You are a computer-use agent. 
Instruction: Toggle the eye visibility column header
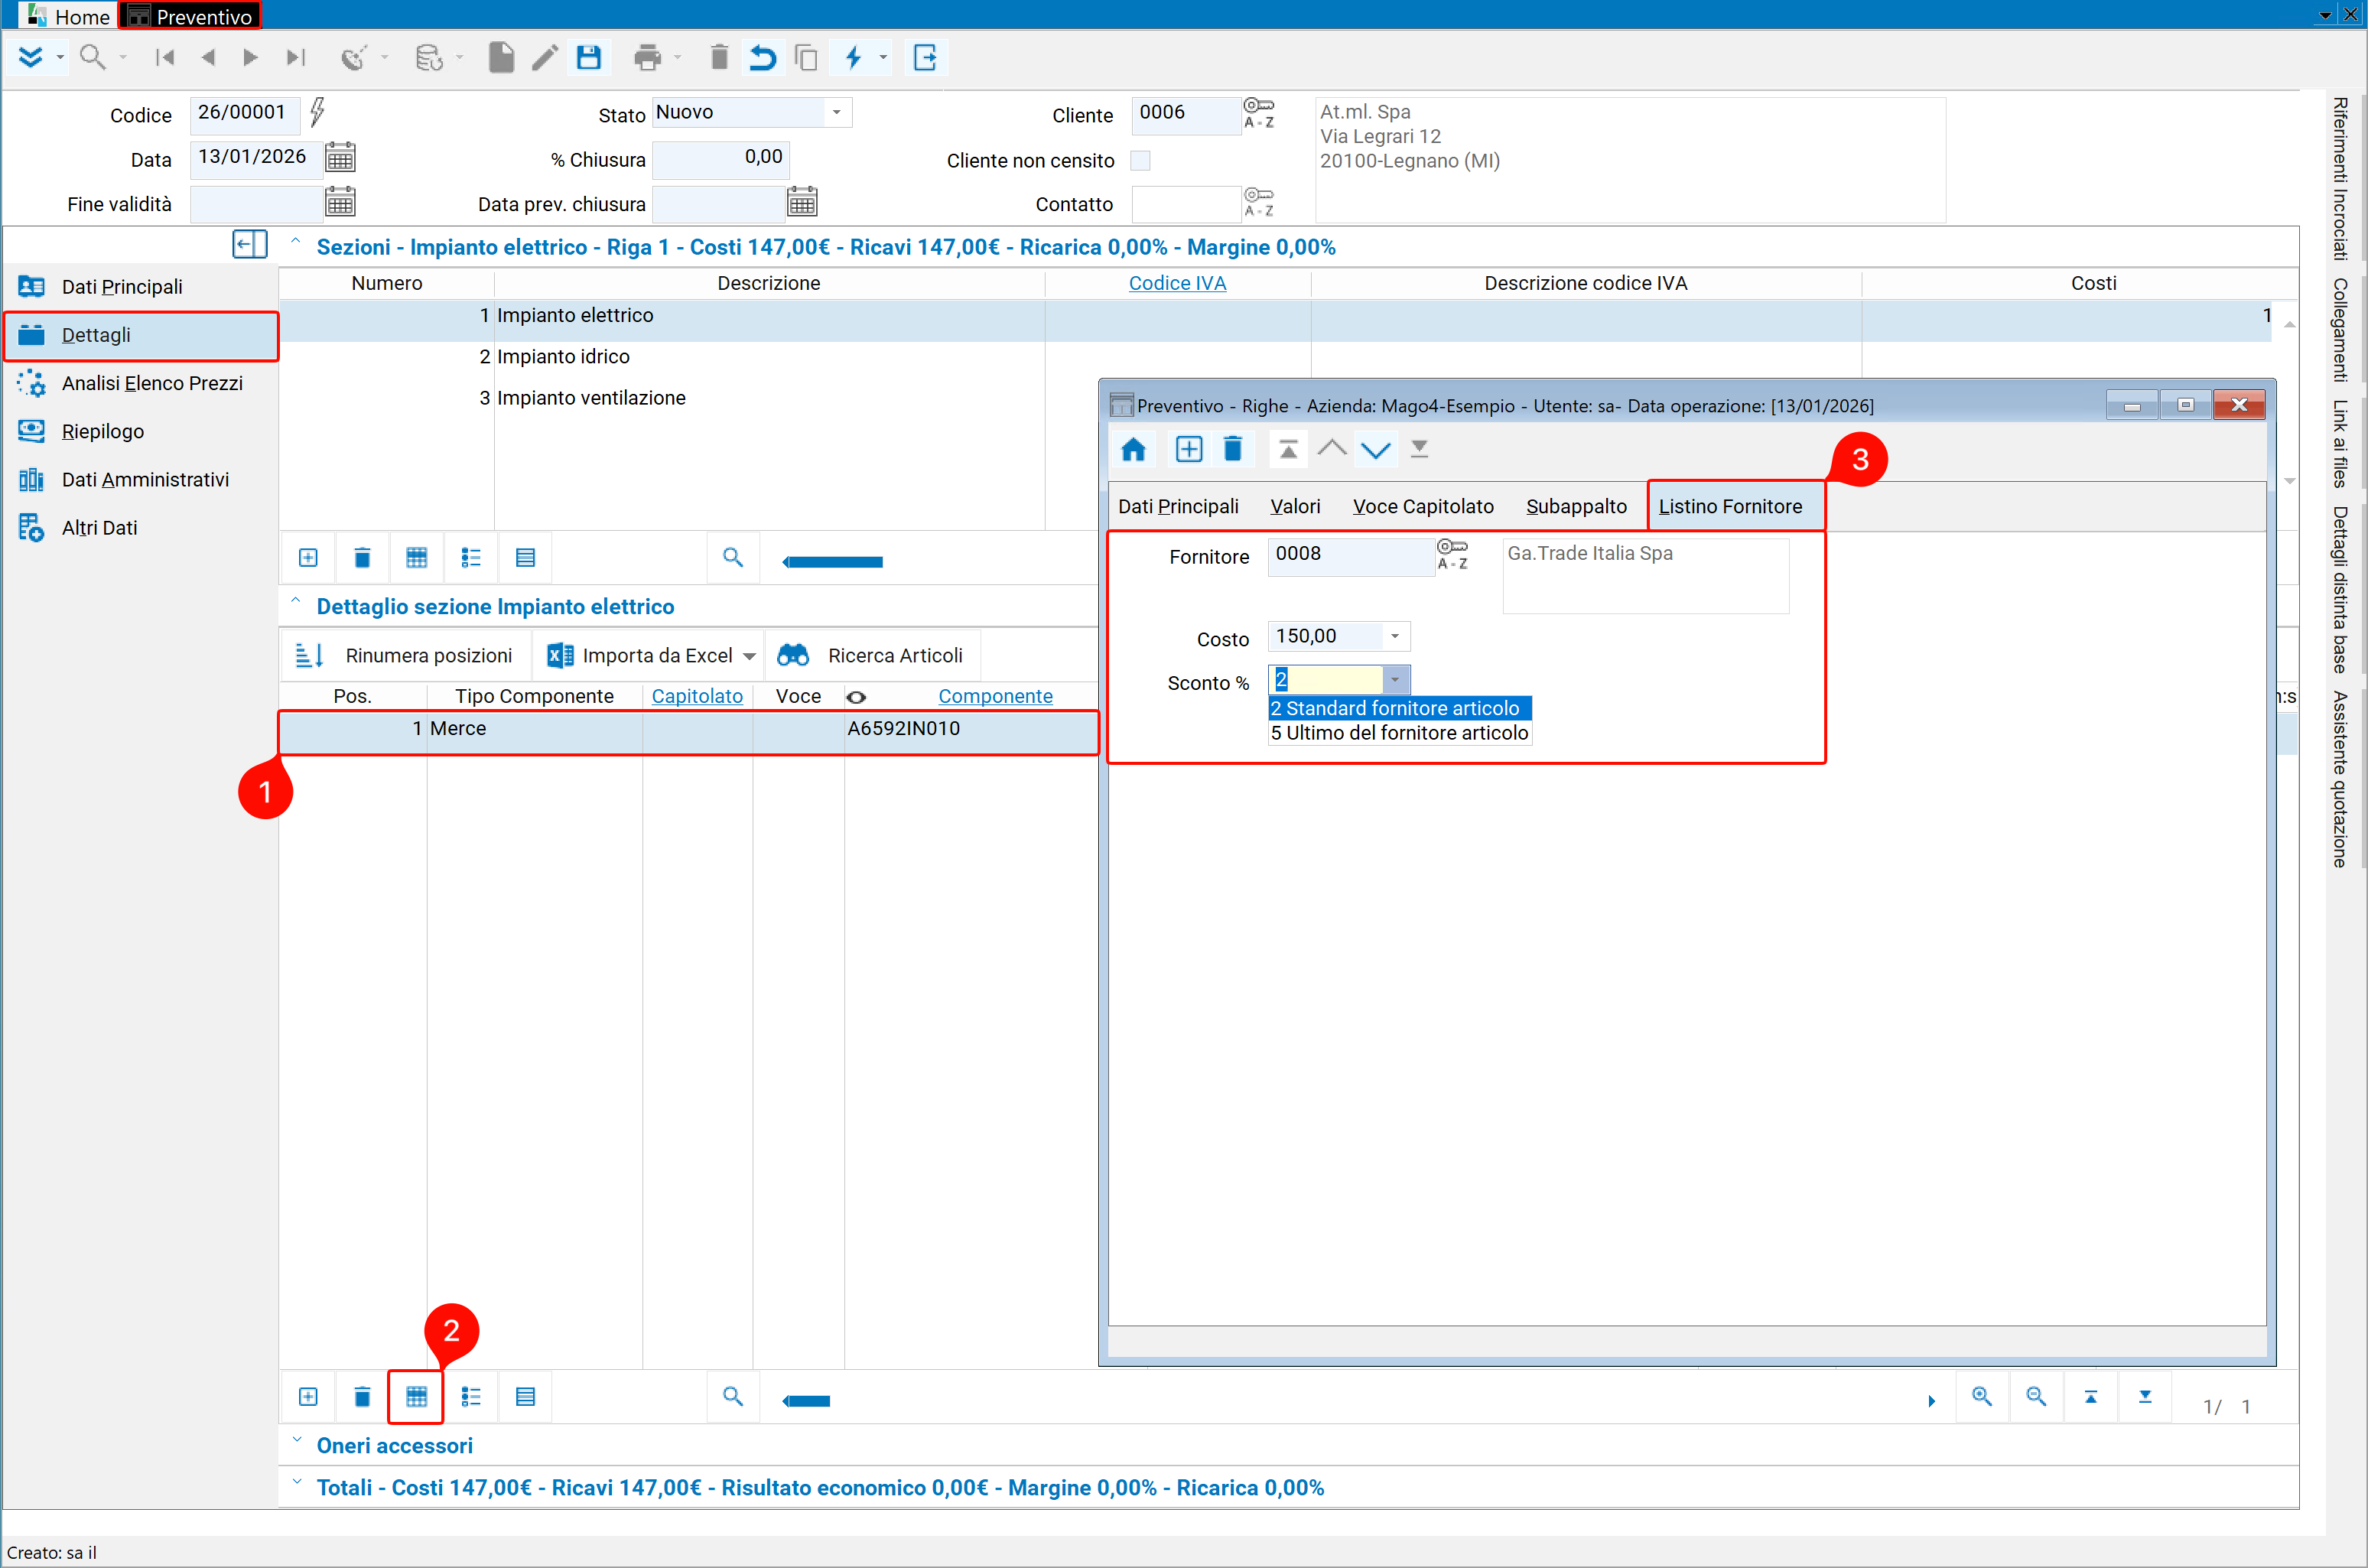coord(856,697)
